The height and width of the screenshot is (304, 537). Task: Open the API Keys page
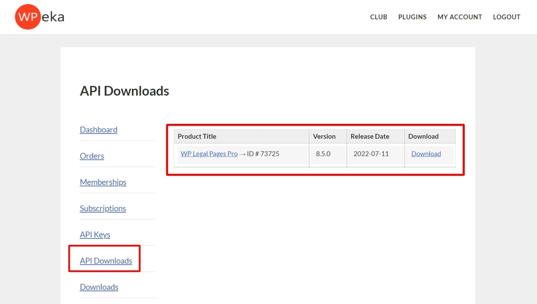point(95,235)
